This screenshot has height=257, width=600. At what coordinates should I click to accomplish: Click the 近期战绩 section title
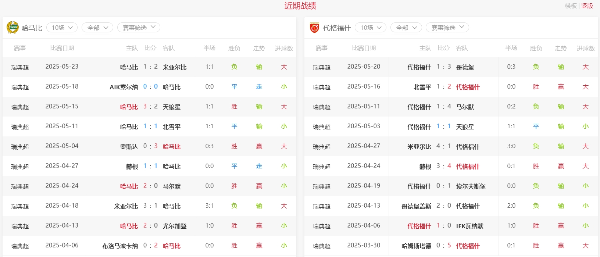pyautogui.click(x=300, y=6)
